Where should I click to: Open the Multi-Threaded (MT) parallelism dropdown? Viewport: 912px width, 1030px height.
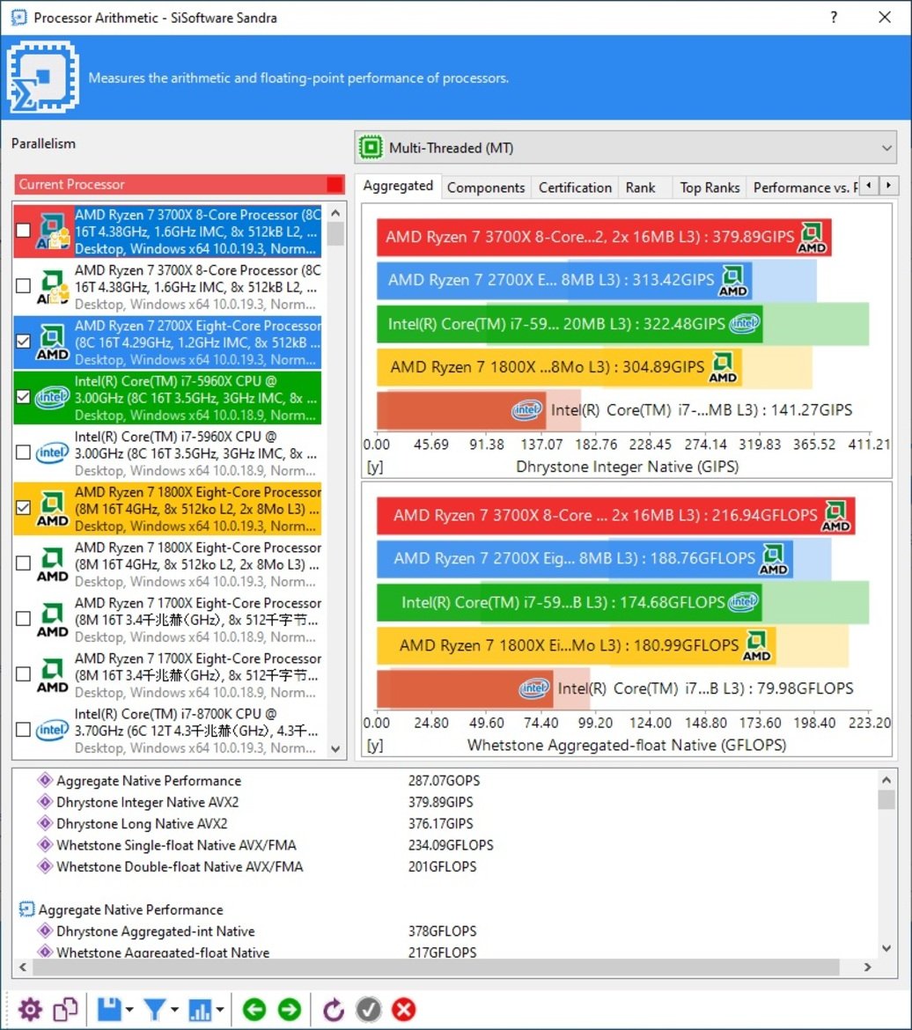pos(626,147)
